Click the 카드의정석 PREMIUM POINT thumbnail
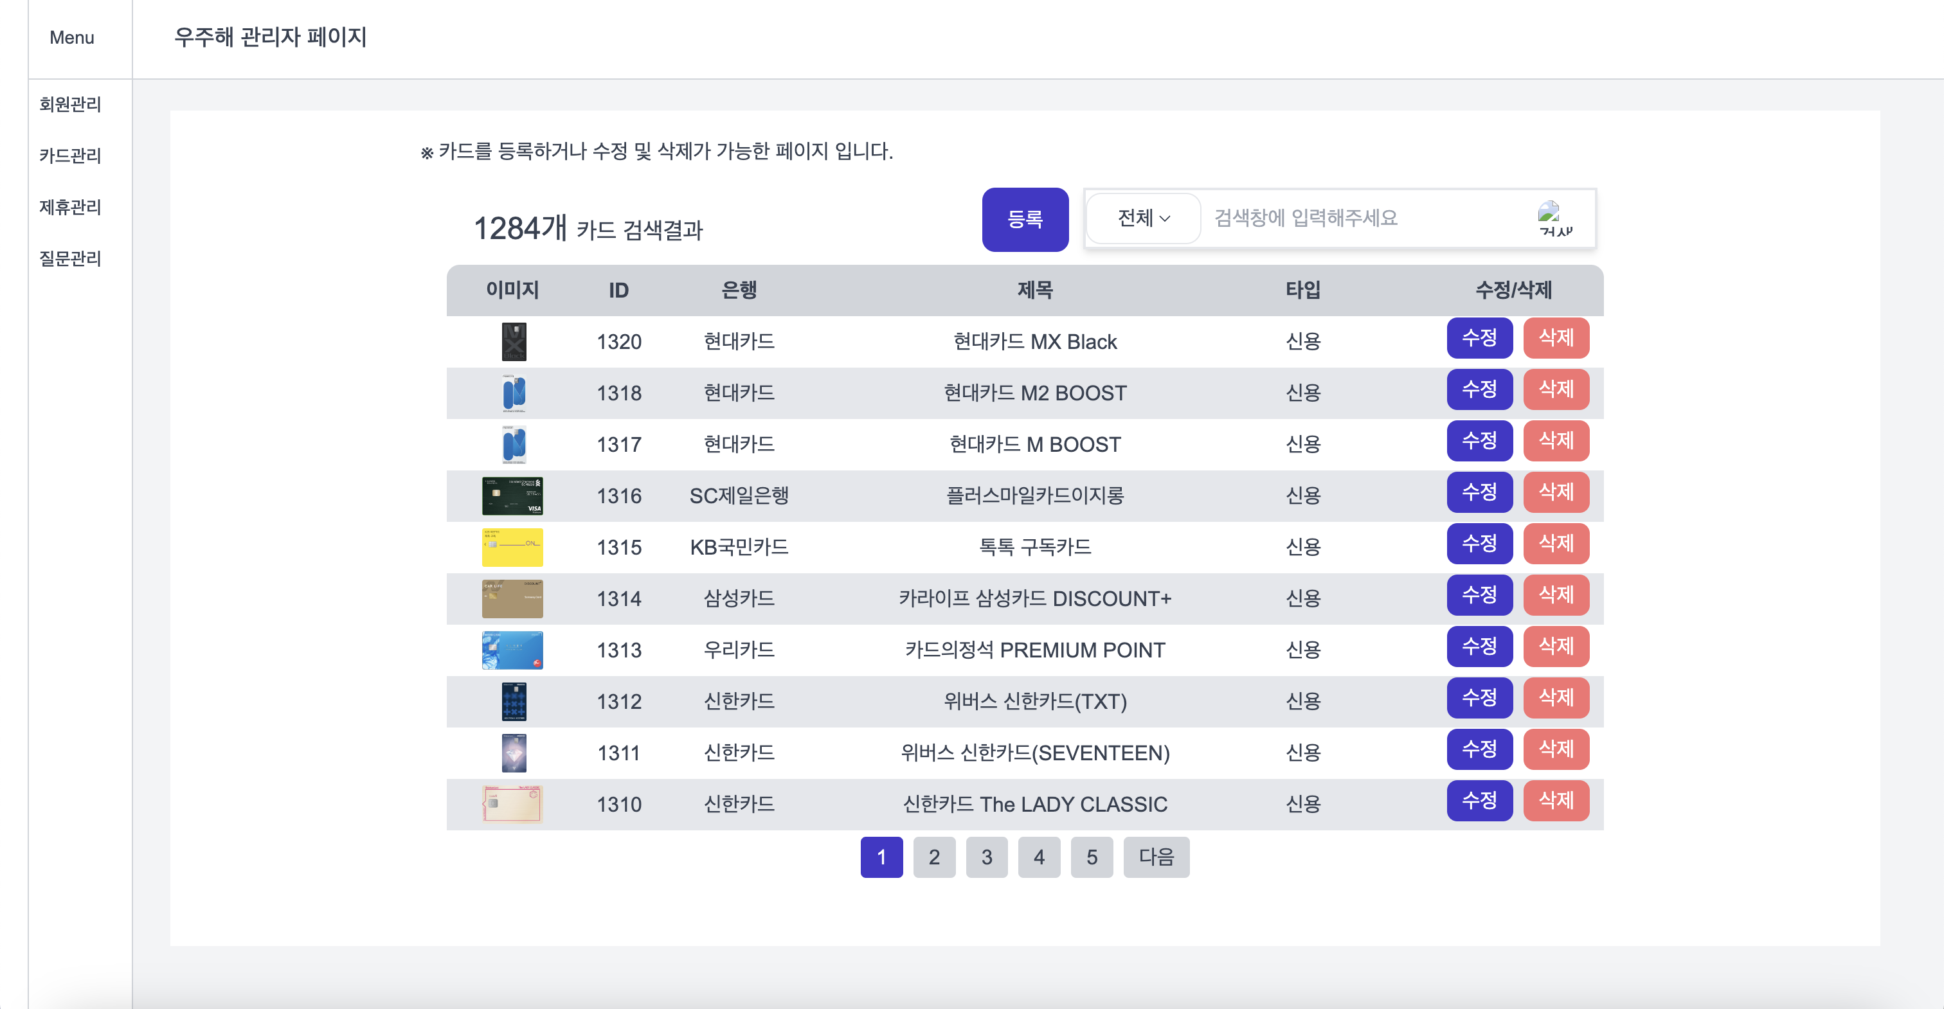Viewport: 1944px width, 1009px height. [x=512, y=650]
